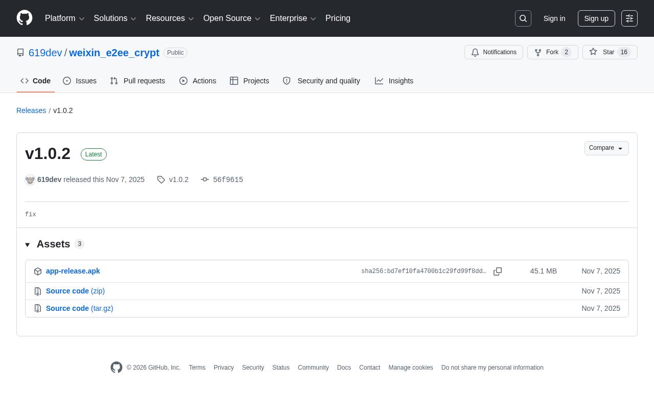Screen dimensions: 654x409
Task: Open the Security footer link
Action: (x=253, y=368)
